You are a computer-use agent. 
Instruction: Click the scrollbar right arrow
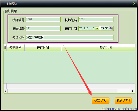pyautogui.click(x=133, y=91)
